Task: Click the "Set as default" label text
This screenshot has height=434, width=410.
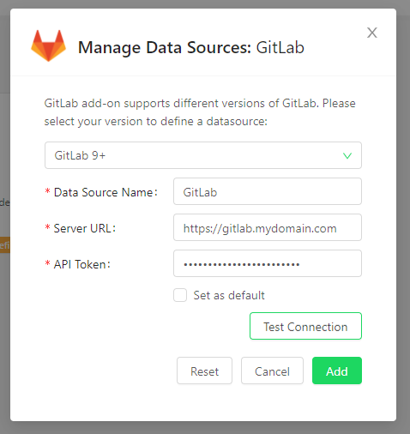Action: [x=229, y=295]
